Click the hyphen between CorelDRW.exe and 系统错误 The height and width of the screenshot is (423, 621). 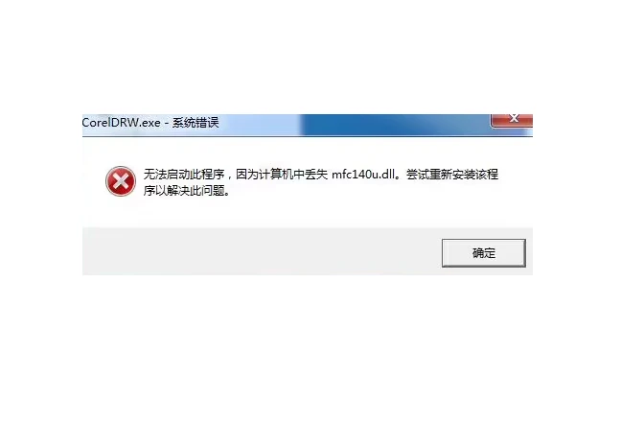tap(167, 124)
